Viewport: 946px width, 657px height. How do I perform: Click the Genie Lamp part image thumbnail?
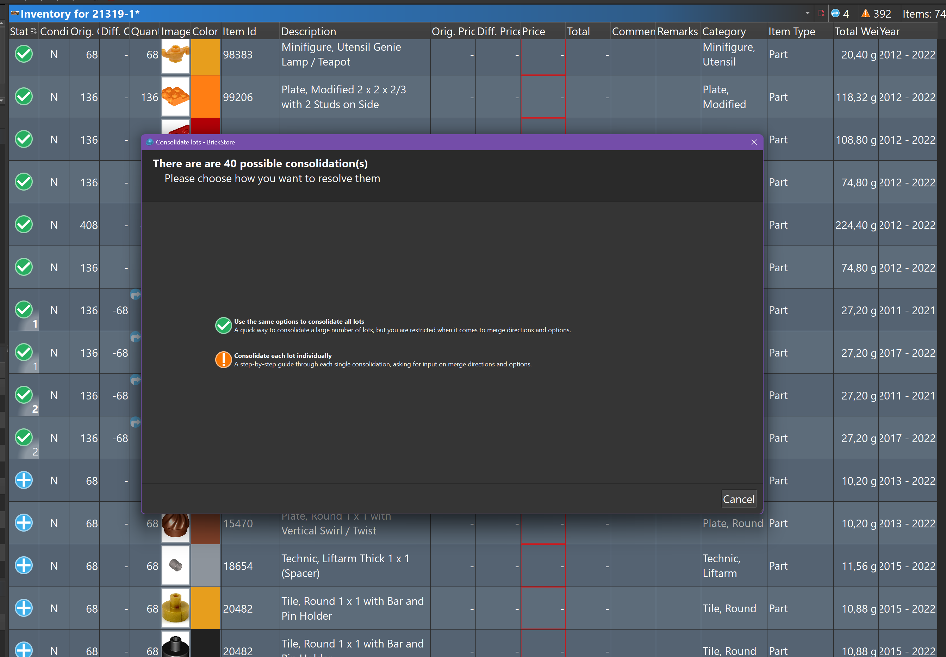(x=175, y=57)
